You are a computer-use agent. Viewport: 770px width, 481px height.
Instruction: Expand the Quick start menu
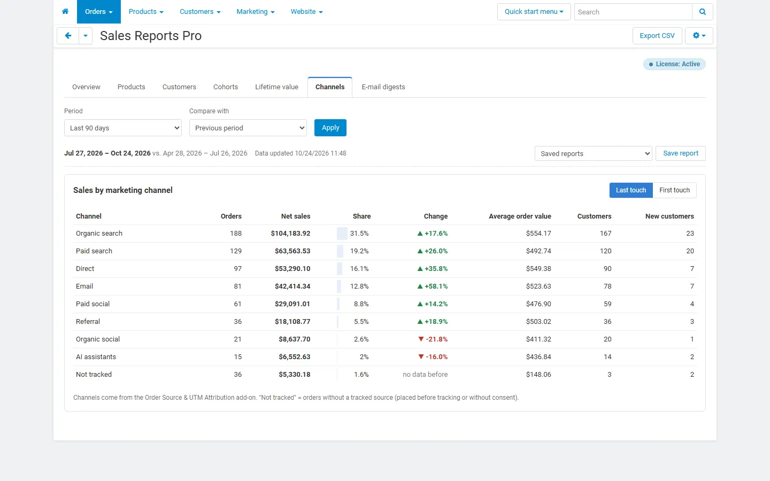pos(534,12)
